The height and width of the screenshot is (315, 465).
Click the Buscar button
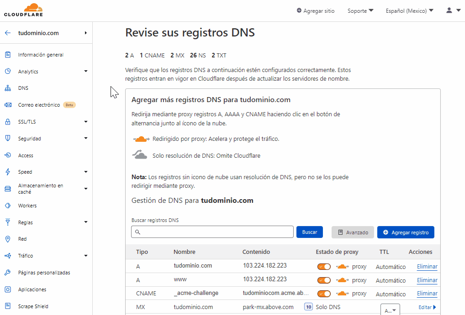(x=310, y=232)
